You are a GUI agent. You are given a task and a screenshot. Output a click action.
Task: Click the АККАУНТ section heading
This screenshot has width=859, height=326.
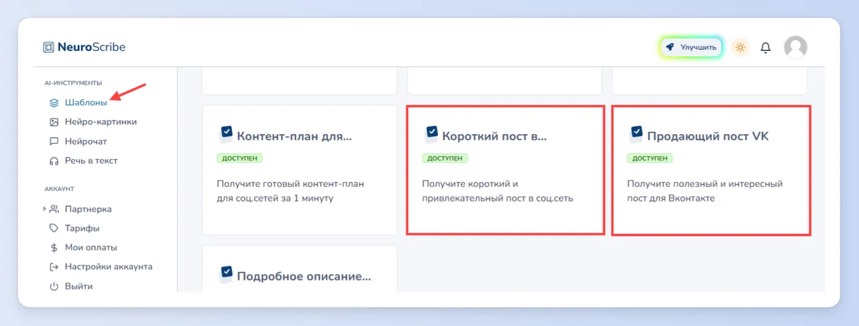(x=60, y=189)
